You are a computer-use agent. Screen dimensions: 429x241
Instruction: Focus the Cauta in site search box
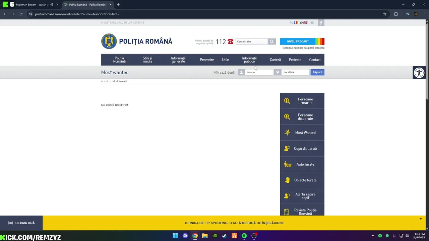click(x=252, y=42)
